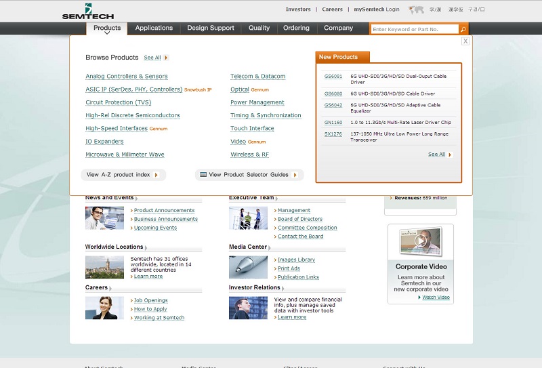Open Publication Links link
542x368 pixels.
click(x=298, y=277)
